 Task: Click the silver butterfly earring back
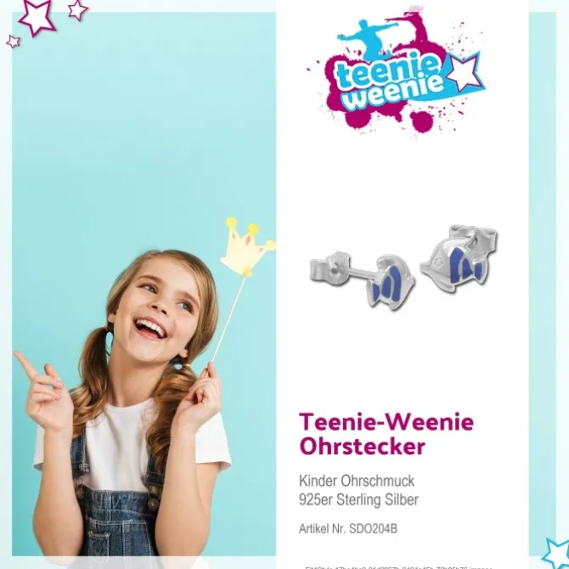tap(329, 268)
